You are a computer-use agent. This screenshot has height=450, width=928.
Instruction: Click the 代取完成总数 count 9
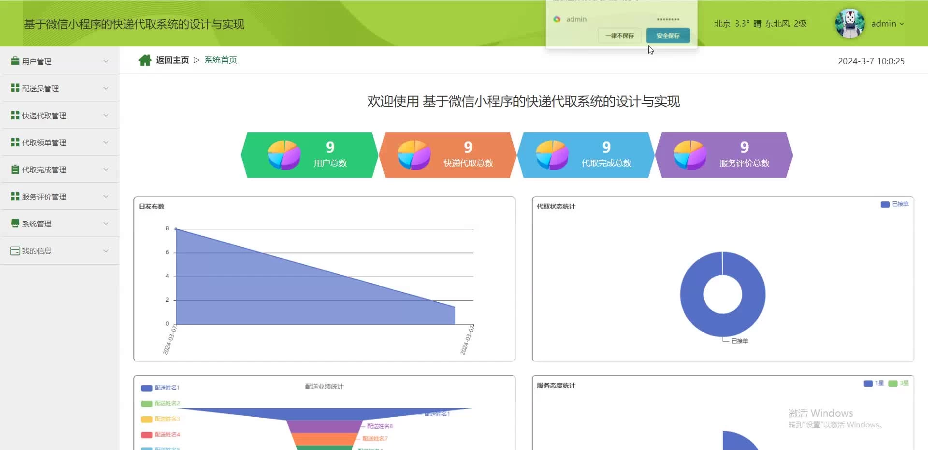[x=606, y=147]
